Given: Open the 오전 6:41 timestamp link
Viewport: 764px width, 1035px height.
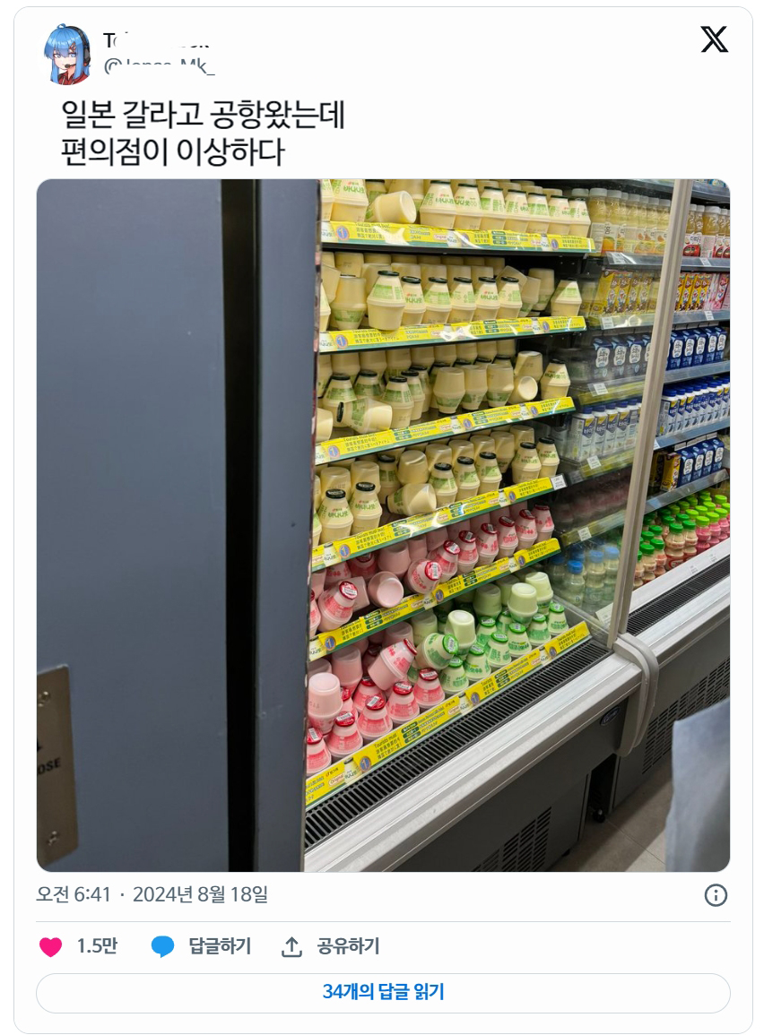Looking at the screenshot, I should [x=74, y=894].
